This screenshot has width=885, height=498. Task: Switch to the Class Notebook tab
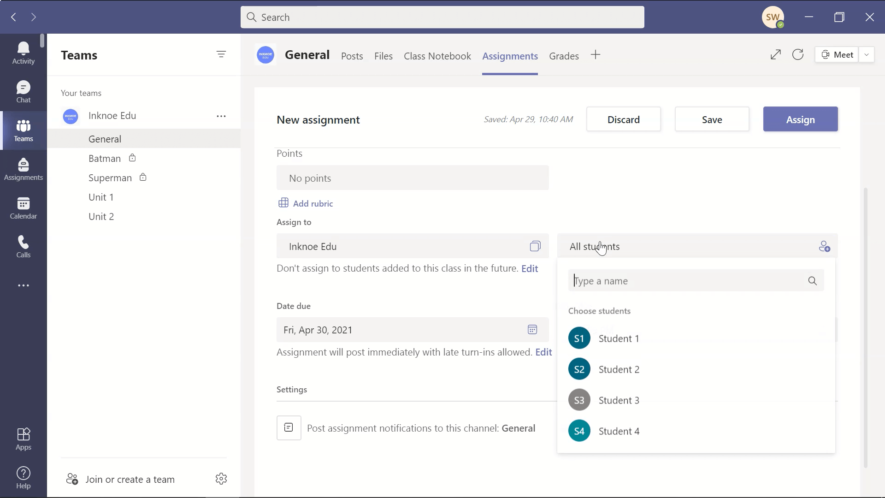coord(437,55)
